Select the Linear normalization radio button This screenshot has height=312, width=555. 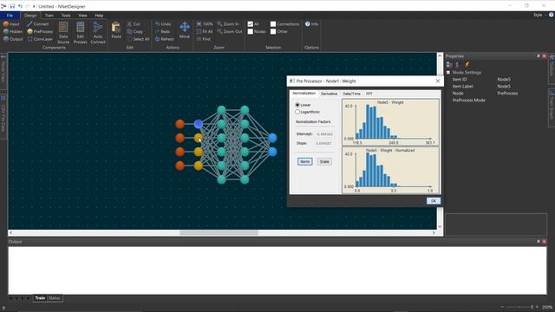(x=297, y=105)
